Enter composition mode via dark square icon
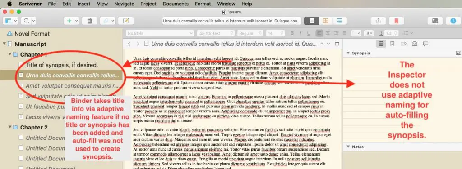 435,21
